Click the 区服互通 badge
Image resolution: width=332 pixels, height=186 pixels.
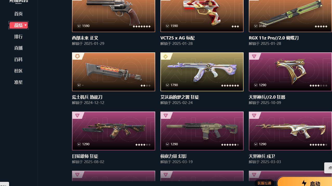click(x=264, y=183)
